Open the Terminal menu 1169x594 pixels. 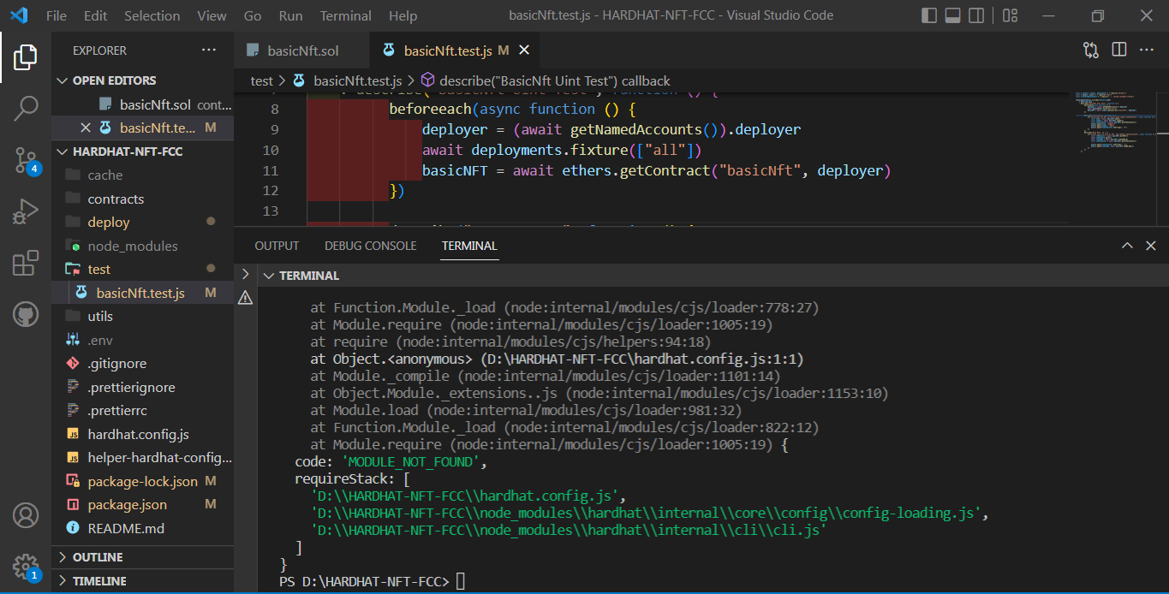click(345, 15)
